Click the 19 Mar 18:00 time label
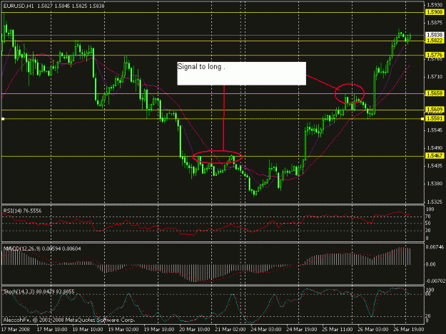This screenshot has width=446, height=334. point(158,330)
